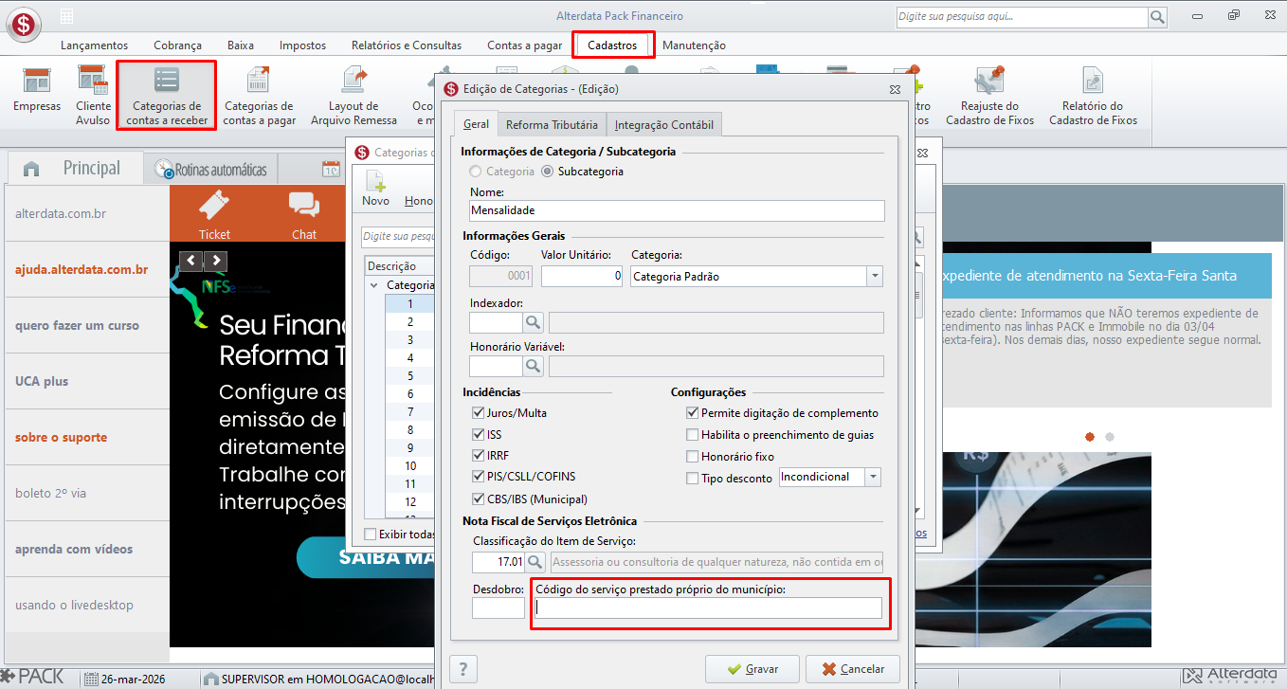Go to the previous banner slide arrow
This screenshot has height=689, width=1287.
tap(191, 261)
